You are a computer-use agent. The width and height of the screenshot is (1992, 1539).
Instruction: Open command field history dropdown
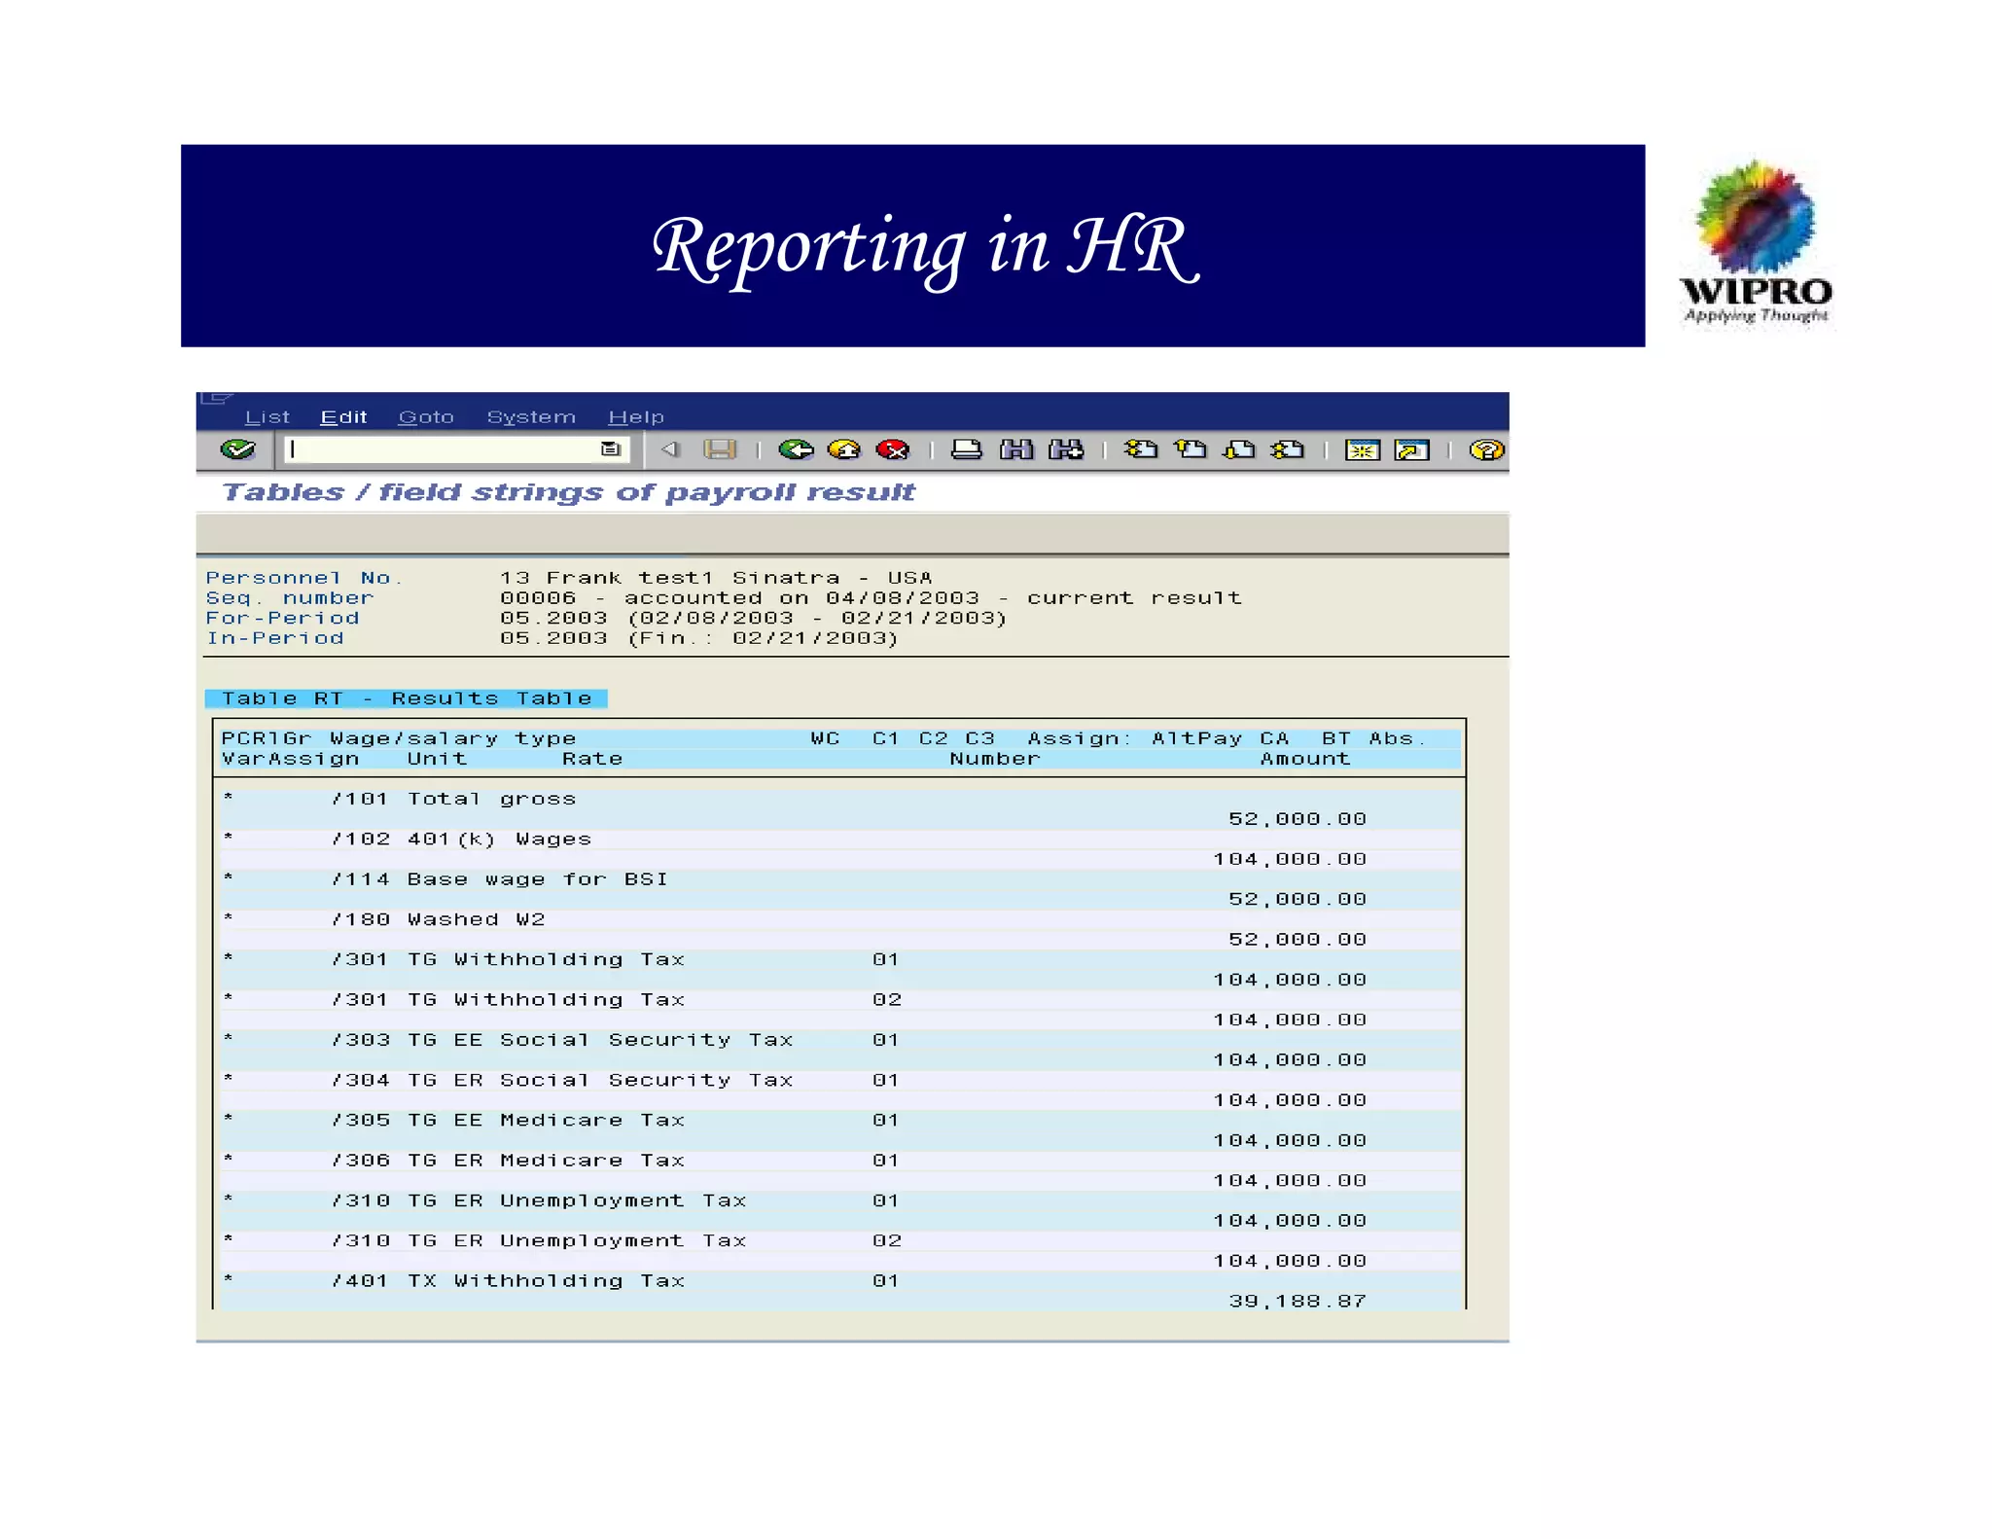click(611, 449)
